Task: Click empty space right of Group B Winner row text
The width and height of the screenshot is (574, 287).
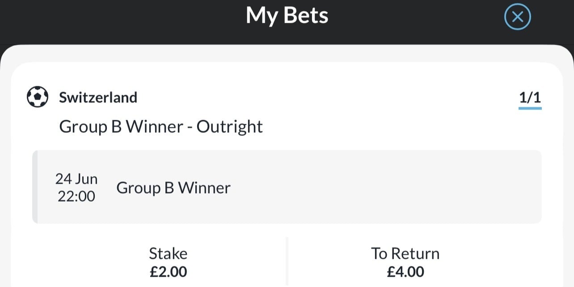Action: [380, 188]
